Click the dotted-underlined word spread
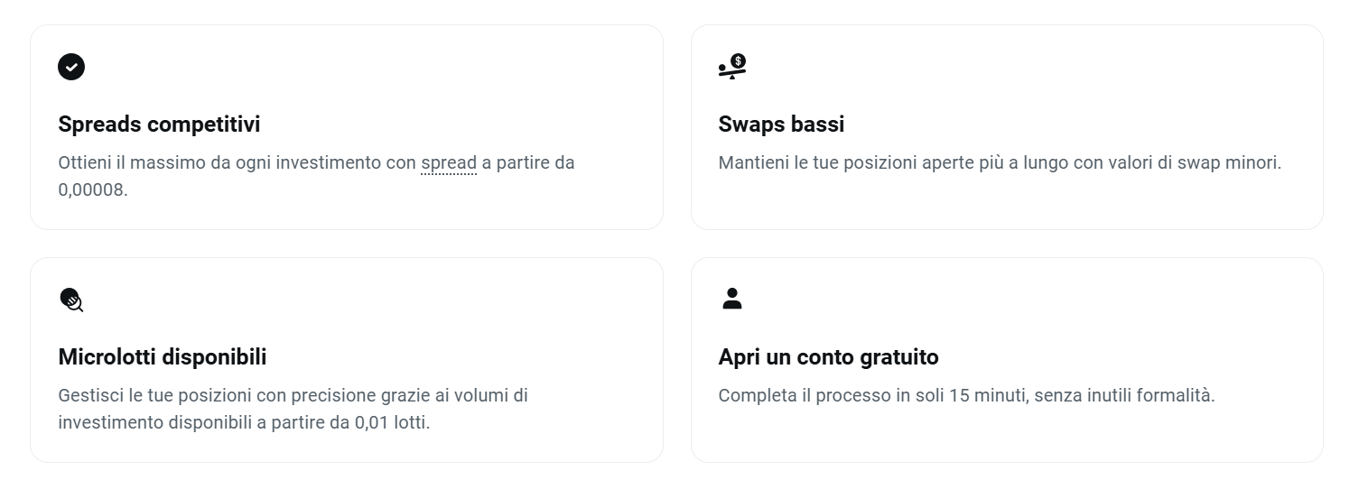 [x=449, y=163]
